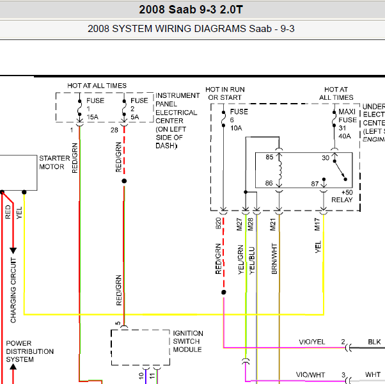Click pin number "11" below ignition switch module
The height and width of the screenshot is (384, 385).
pyautogui.click(x=152, y=376)
